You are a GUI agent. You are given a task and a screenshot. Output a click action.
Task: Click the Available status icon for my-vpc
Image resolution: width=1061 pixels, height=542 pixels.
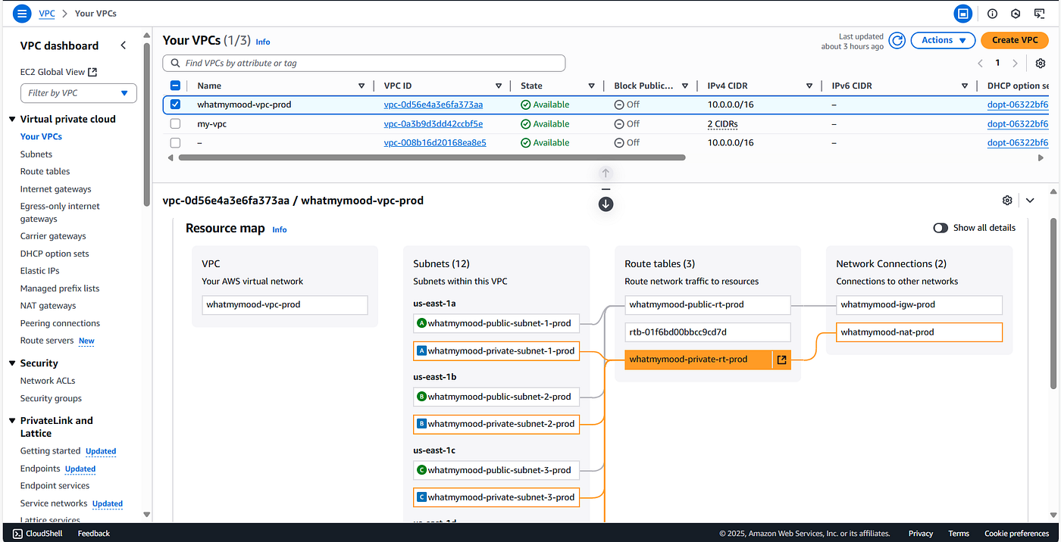(x=525, y=124)
